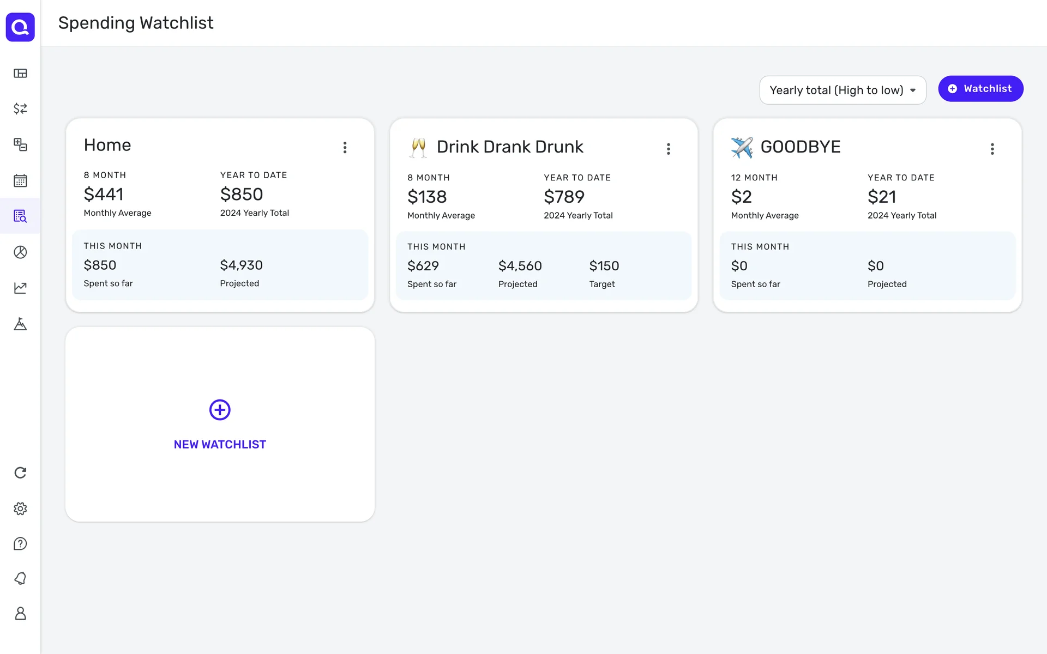This screenshot has height=654, width=1047.
Task: Click the goals mountain sidebar icon
Action: tap(20, 324)
